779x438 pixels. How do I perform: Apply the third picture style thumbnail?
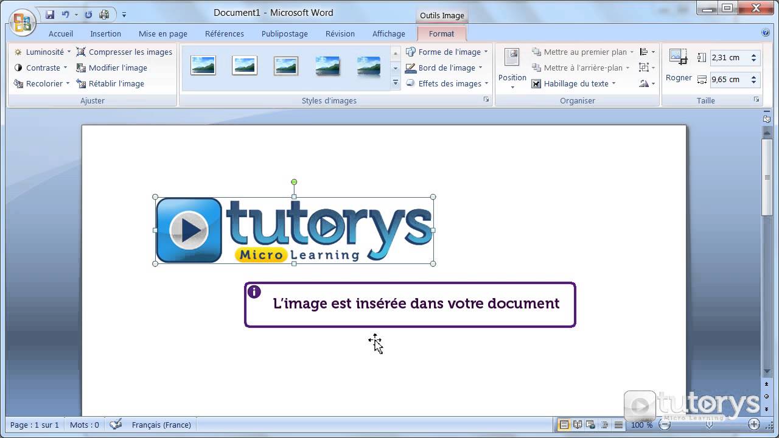(x=286, y=66)
